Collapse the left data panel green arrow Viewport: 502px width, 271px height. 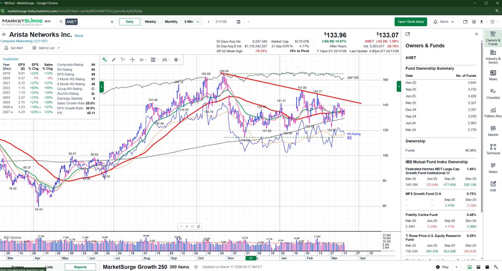[102, 88]
